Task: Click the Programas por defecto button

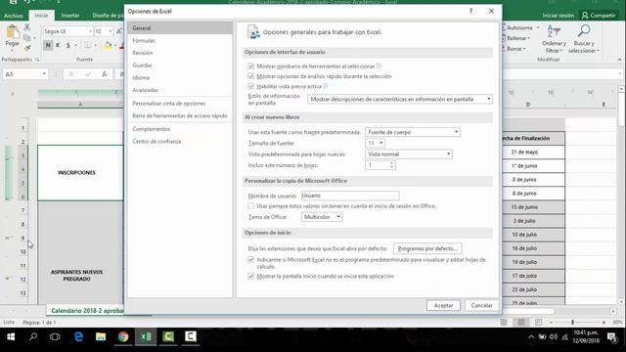Action: [x=427, y=248]
